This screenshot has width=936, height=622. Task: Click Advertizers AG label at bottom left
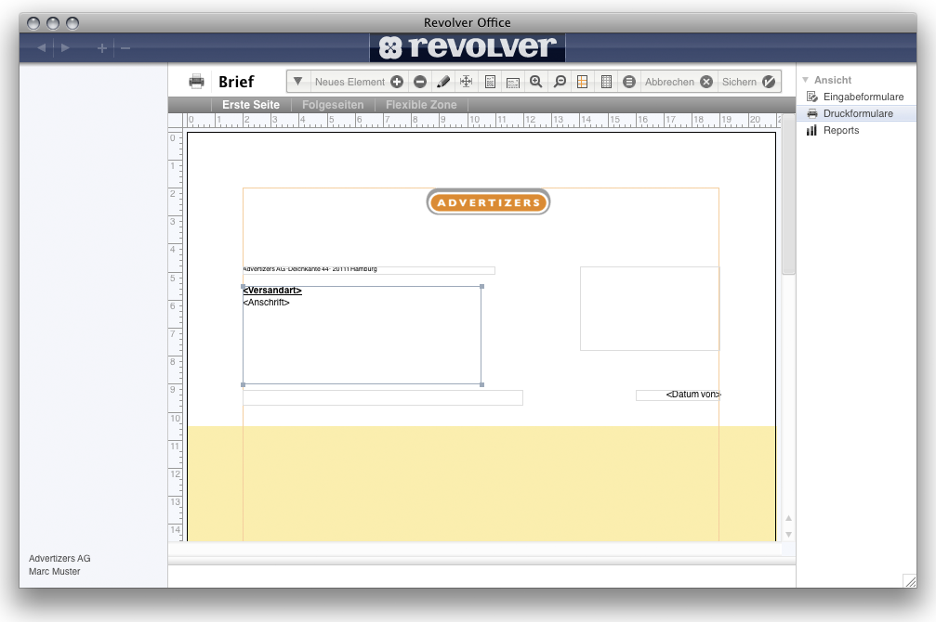59,558
